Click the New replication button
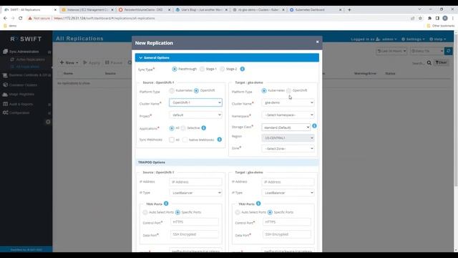Viewport: 458px width, 258px height. coord(69,62)
